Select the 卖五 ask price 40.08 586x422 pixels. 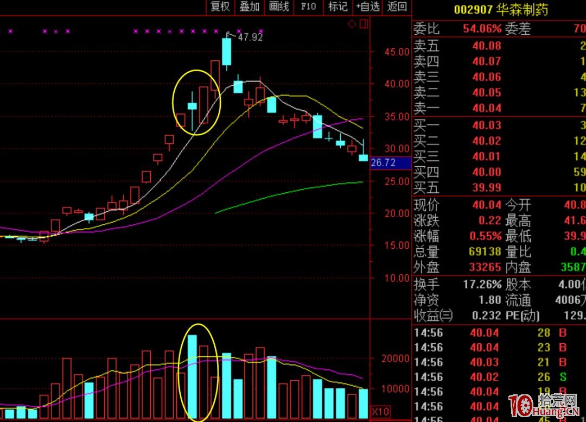[486, 46]
